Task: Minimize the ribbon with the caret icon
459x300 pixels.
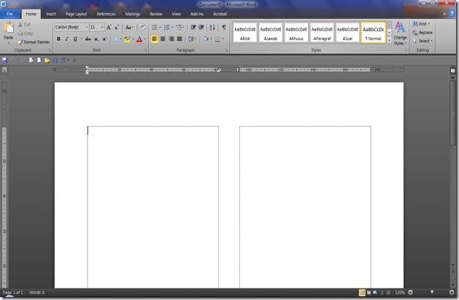Action: point(444,14)
